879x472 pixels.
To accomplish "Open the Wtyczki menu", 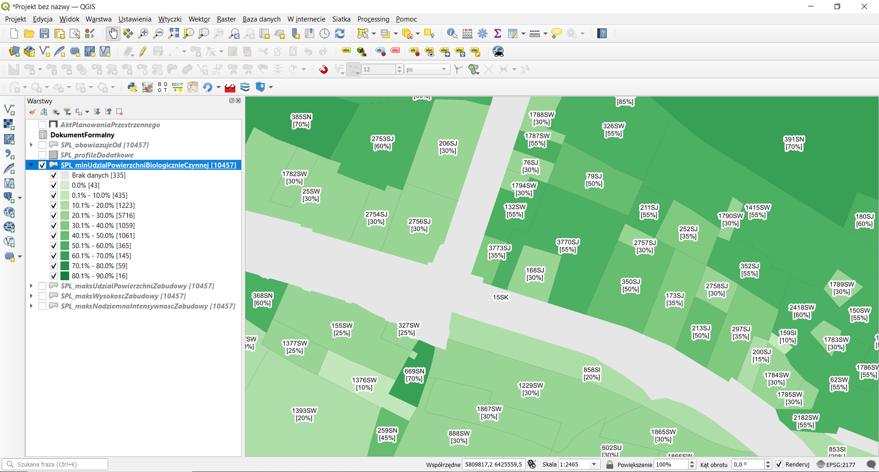I will (169, 19).
